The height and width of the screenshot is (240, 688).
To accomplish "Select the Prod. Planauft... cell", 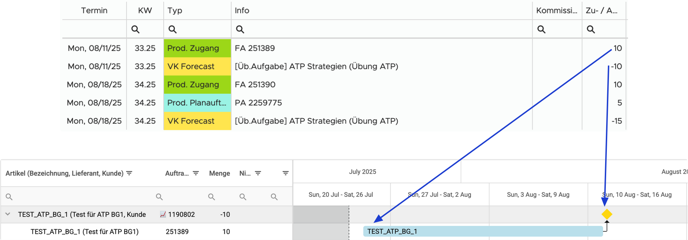I will (197, 103).
